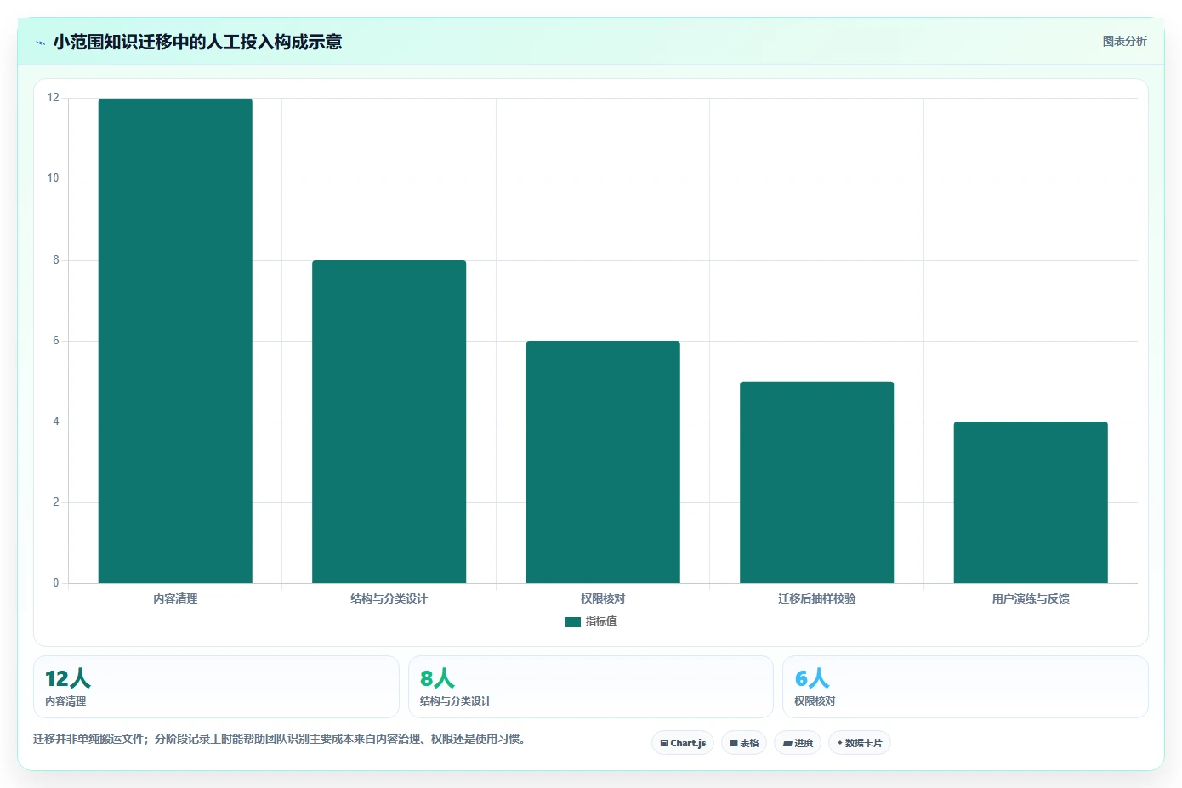
Task: Click the y-axis value 0
Action: tap(56, 583)
